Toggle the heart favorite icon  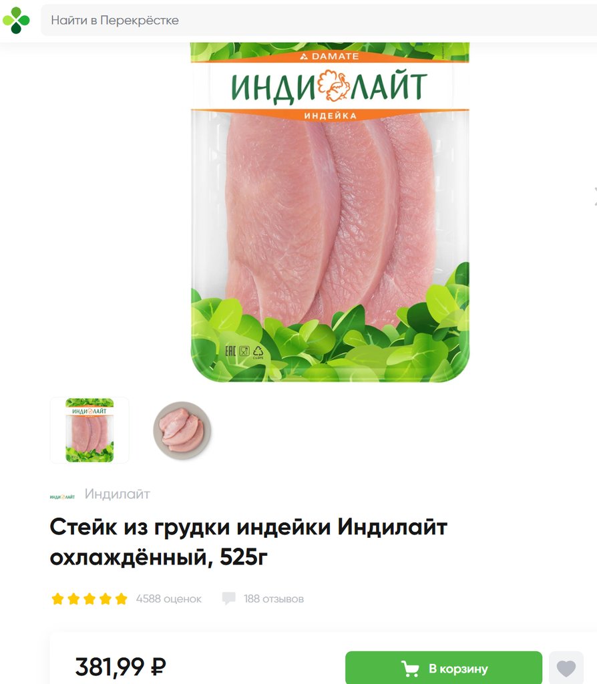tap(566, 668)
